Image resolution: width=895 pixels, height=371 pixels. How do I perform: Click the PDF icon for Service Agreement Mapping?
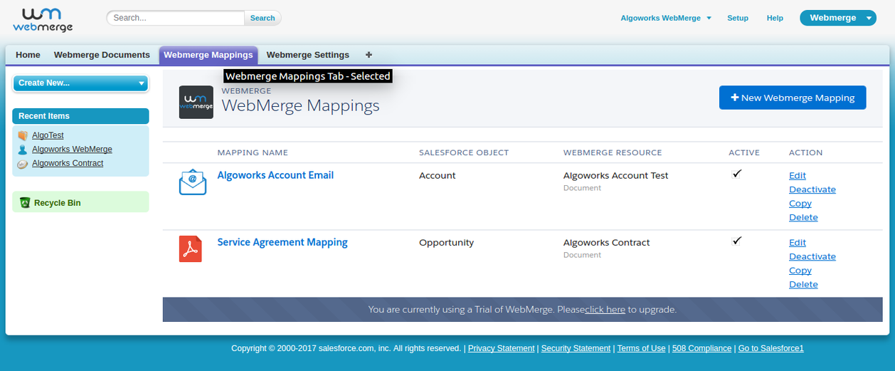pos(190,249)
